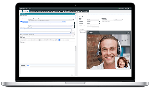Click the save disk icon in email toolbar

(x=61, y=11)
